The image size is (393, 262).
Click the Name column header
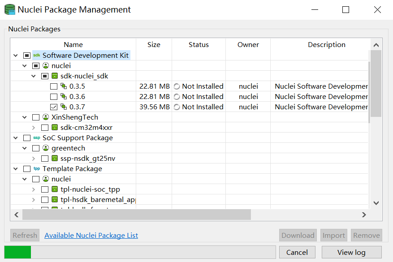click(x=73, y=45)
